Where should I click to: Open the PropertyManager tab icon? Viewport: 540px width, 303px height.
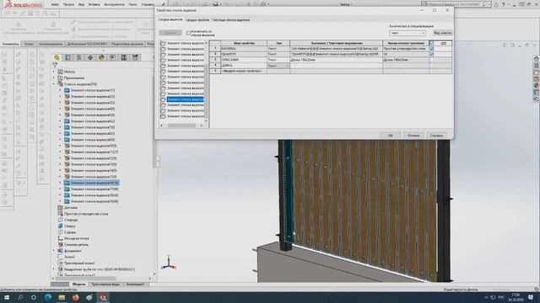pyautogui.click(x=67, y=57)
